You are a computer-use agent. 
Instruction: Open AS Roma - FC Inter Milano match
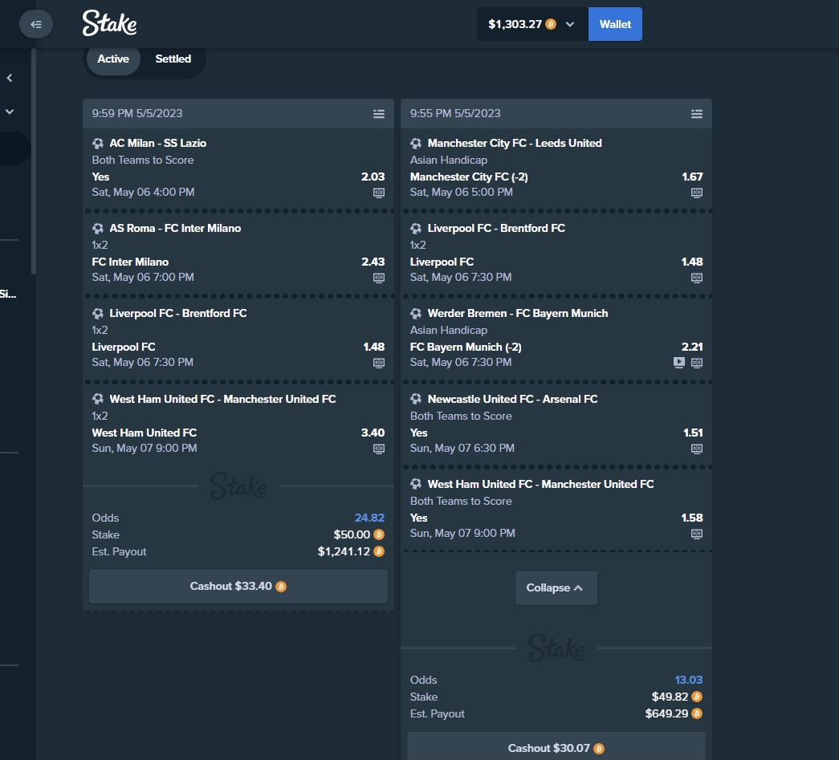tap(176, 229)
